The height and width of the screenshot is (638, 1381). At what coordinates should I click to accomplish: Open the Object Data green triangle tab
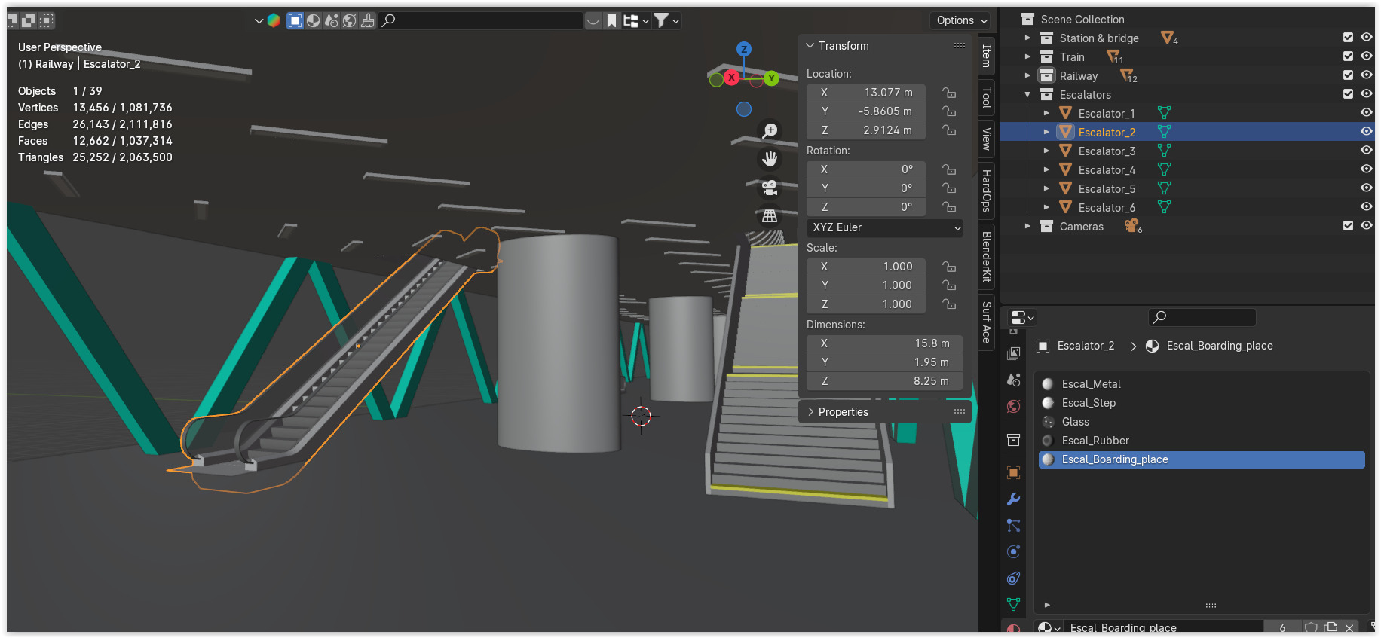click(x=1013, y=604)
